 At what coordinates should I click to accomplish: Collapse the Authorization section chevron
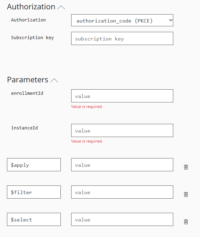click(61, 7)
